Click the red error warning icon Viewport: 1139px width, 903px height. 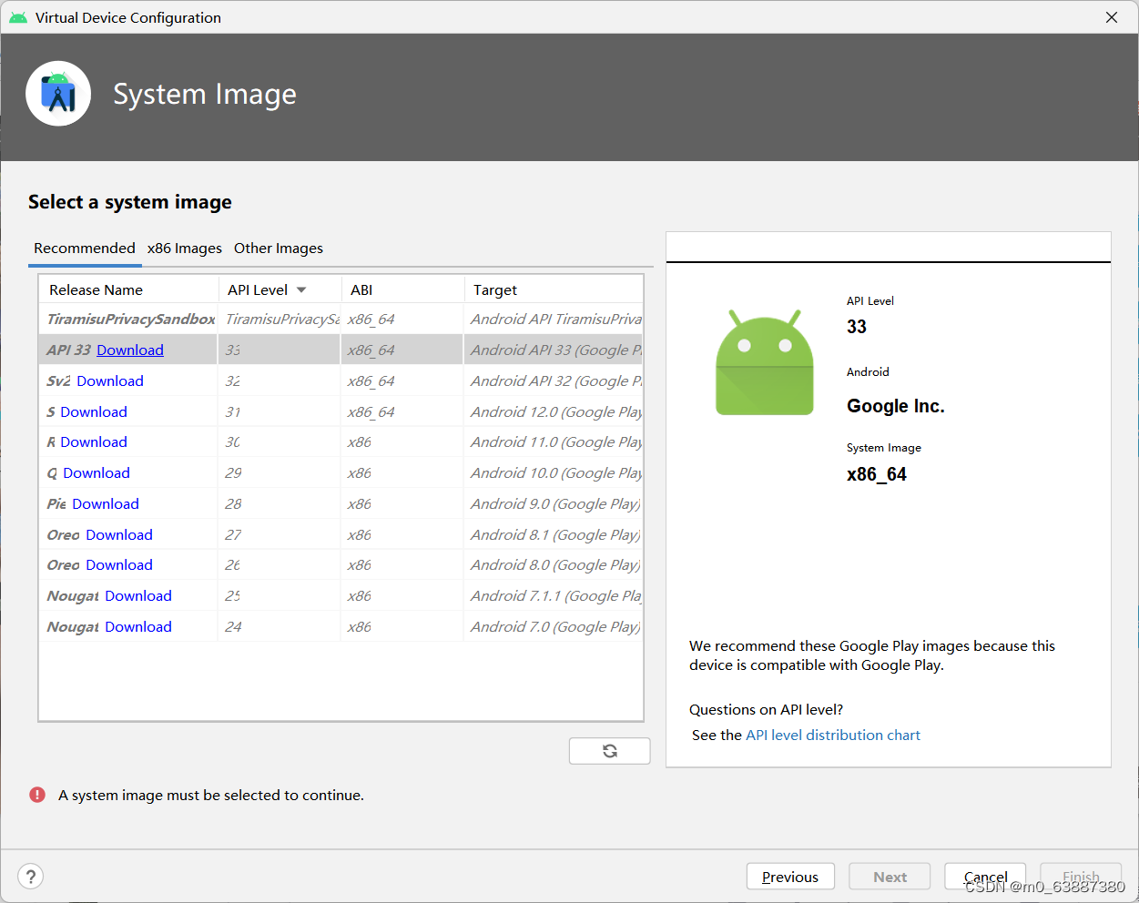point(37,795)
